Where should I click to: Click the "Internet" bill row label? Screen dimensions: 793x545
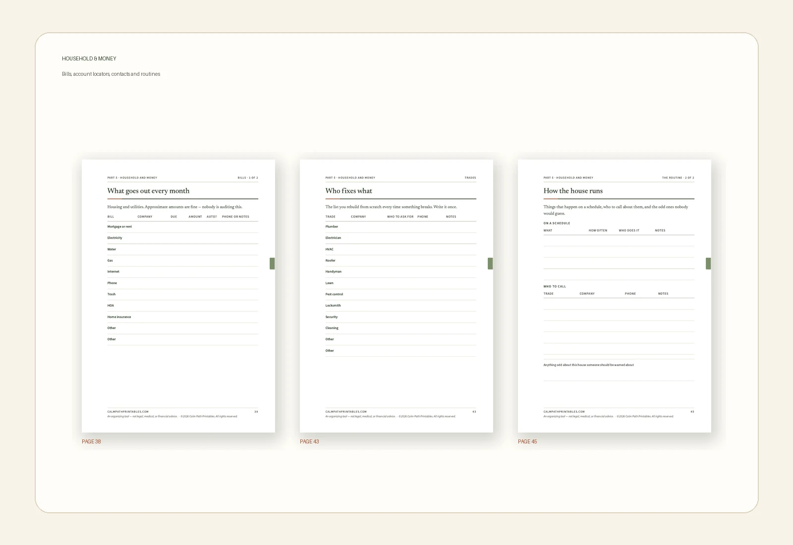tap(113, 272)
